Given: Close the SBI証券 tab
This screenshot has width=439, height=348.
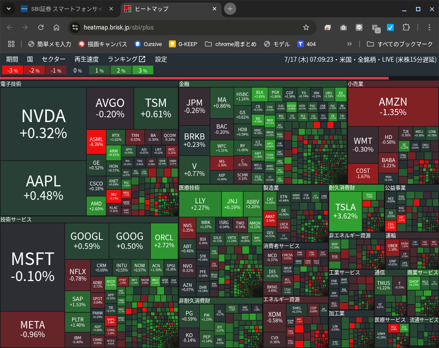Looking at the screenshot, I should click(x=111, y=9).
